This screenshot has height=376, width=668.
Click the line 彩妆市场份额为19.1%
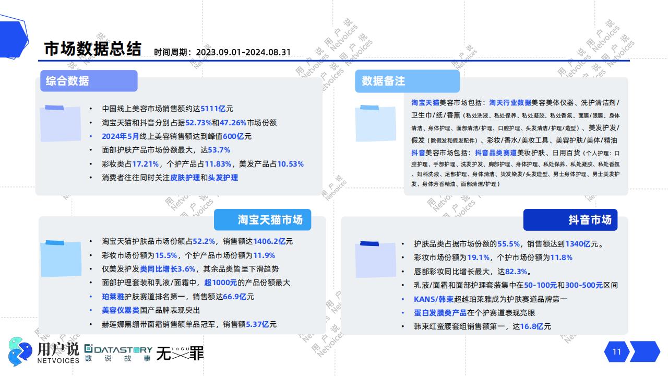(493, 257)
